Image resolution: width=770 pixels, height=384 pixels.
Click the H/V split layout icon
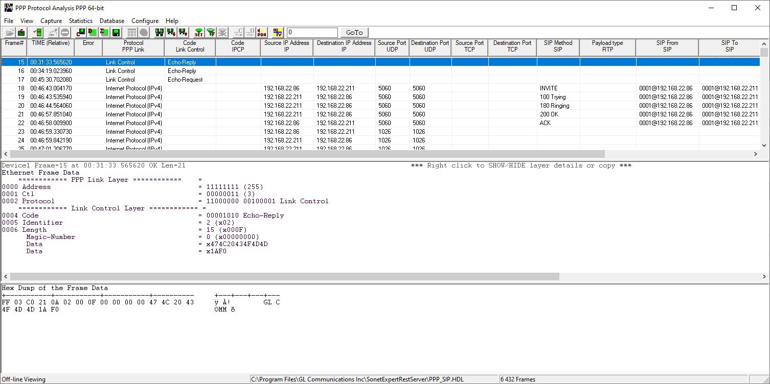coord(277,33)
